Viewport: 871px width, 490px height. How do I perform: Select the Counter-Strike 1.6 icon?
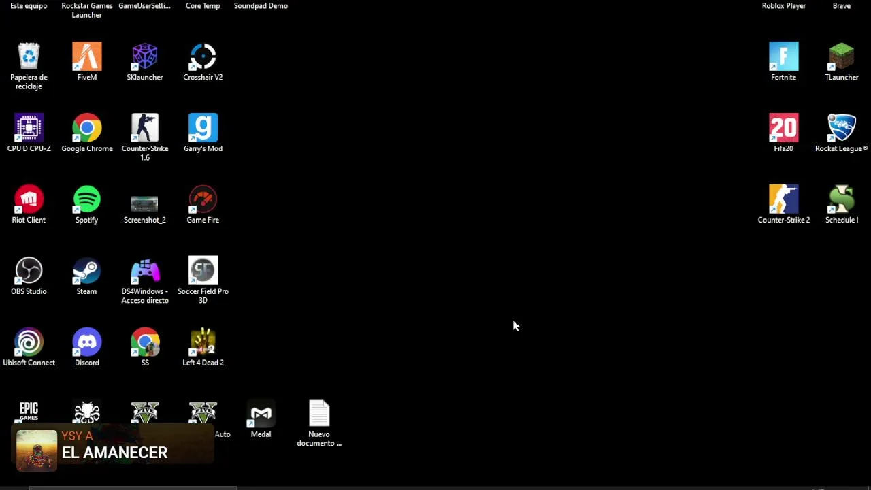click(x=145, y=128)
